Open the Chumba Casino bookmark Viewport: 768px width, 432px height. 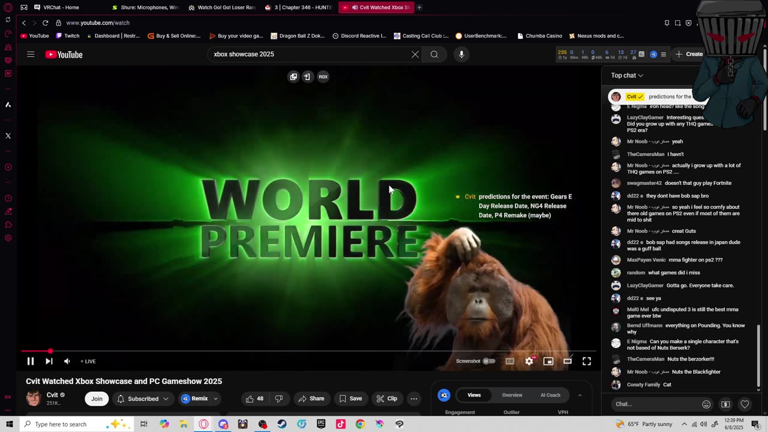click(539, 36)
